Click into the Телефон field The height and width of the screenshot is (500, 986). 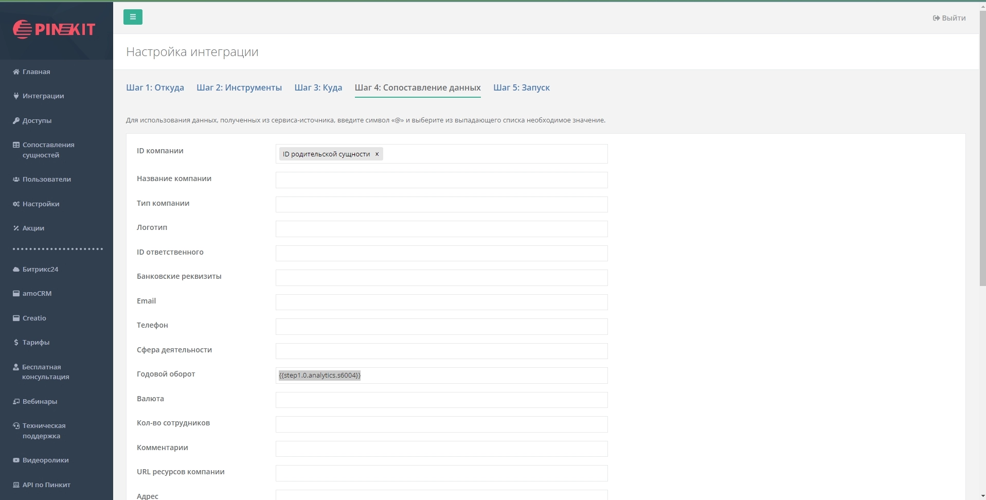click(441, 327)
